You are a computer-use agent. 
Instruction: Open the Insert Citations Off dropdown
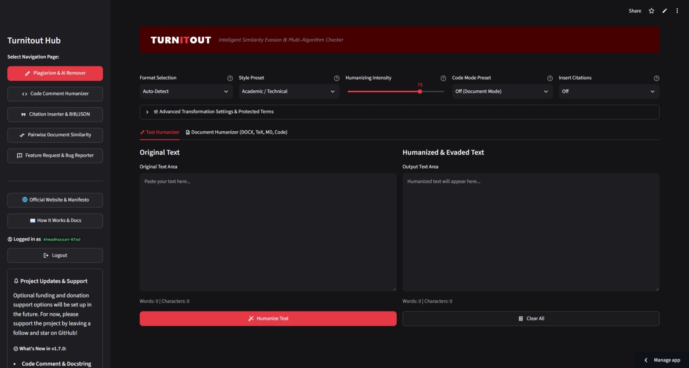click(x=609, y=92)
